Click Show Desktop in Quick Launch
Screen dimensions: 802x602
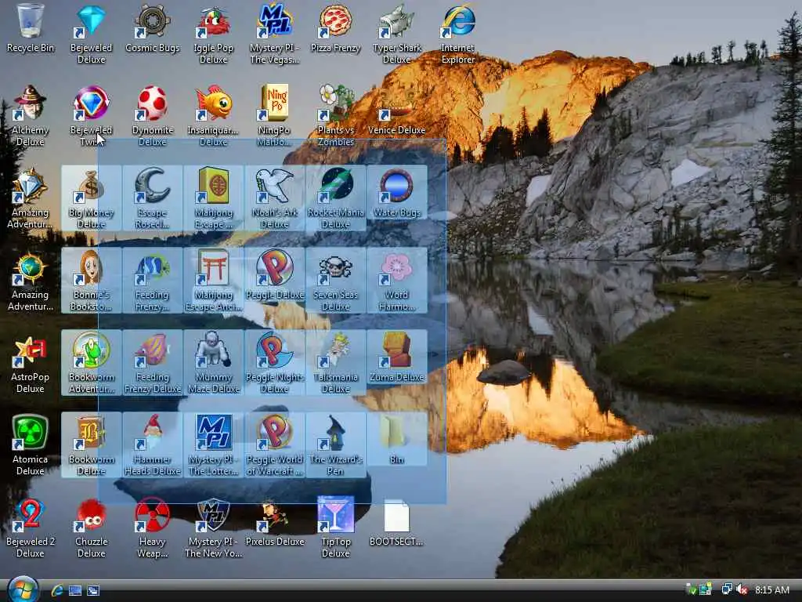(x=75, y=590)
